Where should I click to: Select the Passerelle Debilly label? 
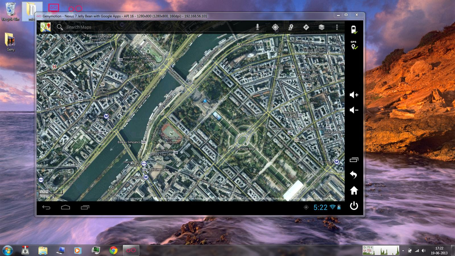point(252,45)
